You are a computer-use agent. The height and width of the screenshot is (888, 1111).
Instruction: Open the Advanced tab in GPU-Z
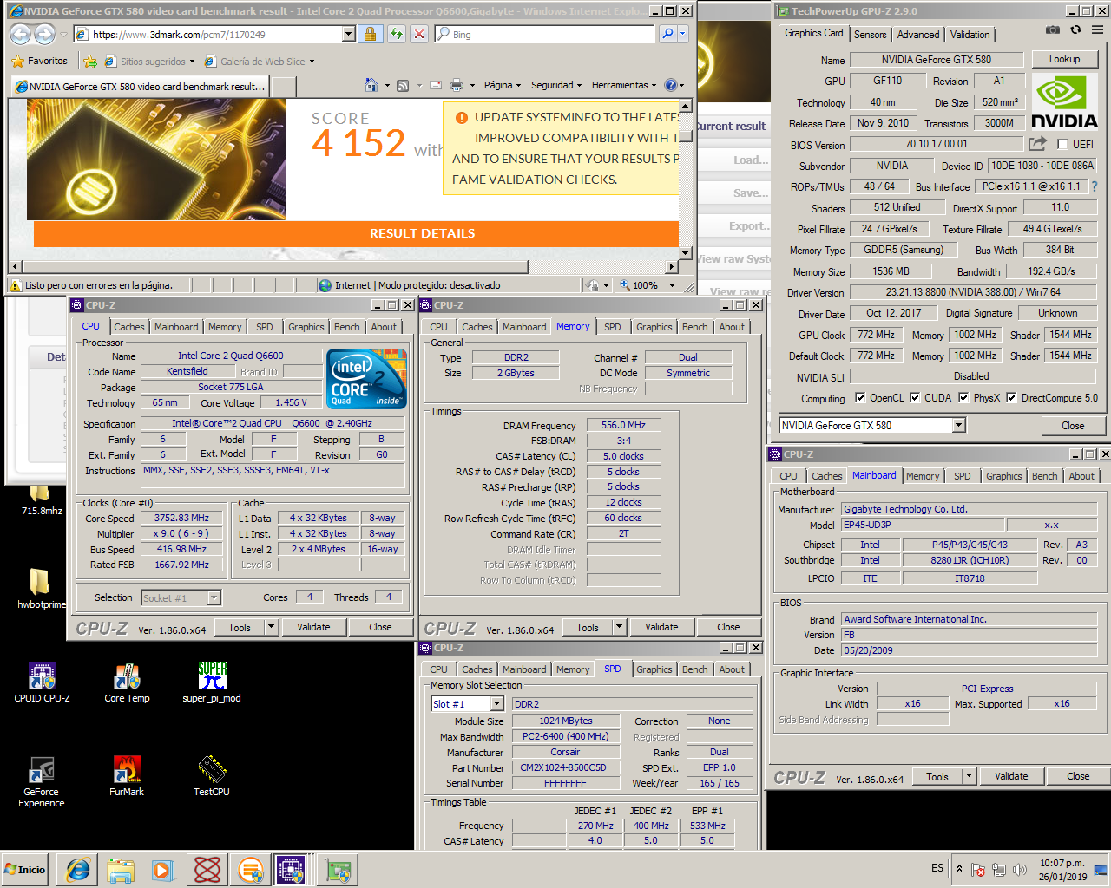918,35
